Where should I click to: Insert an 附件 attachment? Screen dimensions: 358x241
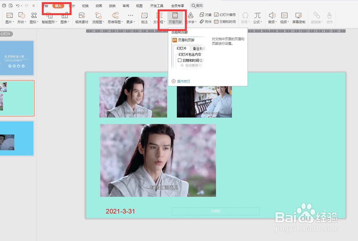click(x=206, y=22)
